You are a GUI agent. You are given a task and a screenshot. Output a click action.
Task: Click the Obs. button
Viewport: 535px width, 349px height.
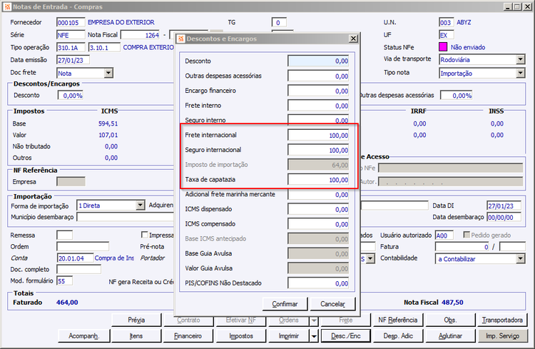click(x=450, y=320)
